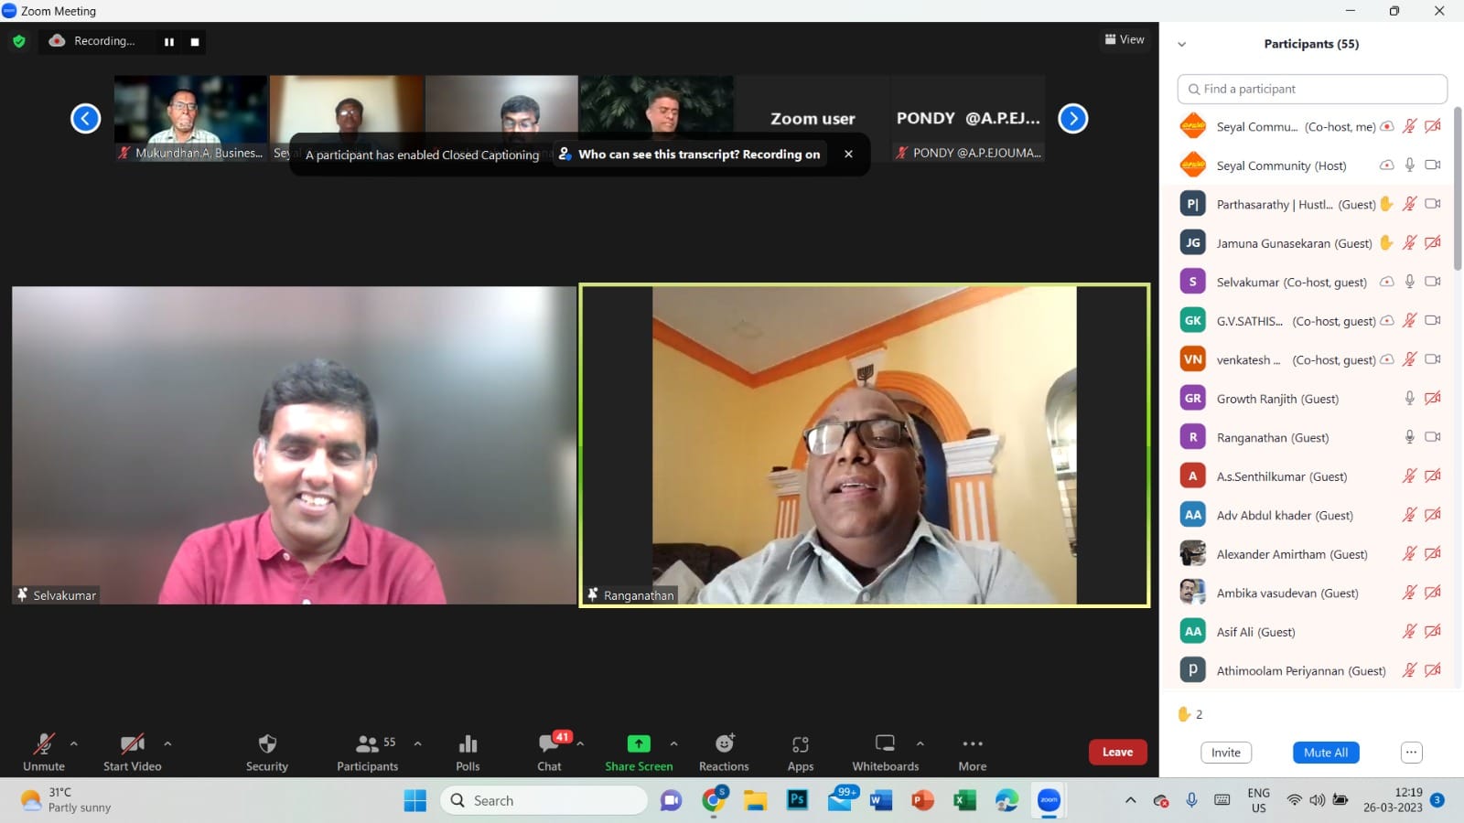Click the green Share Screen icon
This screenshot has height=823, width=1464.
click(x=639, y=744)
